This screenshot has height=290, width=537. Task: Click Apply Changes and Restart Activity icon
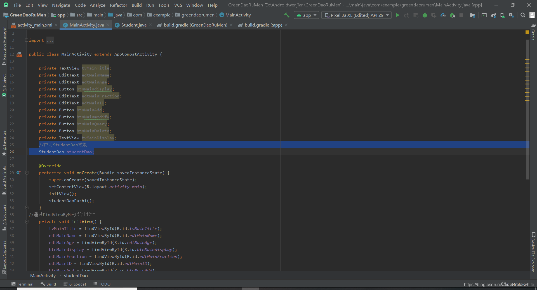coord(406,15)
